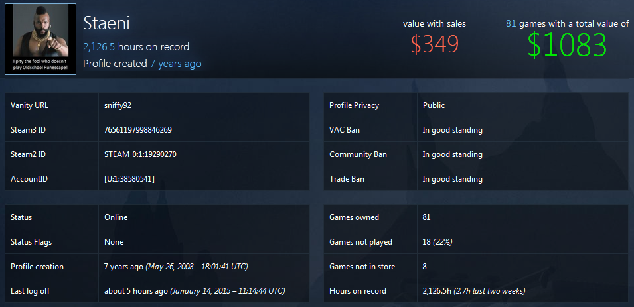Click the Staeni username heading
Screen dimensions: 634x307
coord(106,23)
